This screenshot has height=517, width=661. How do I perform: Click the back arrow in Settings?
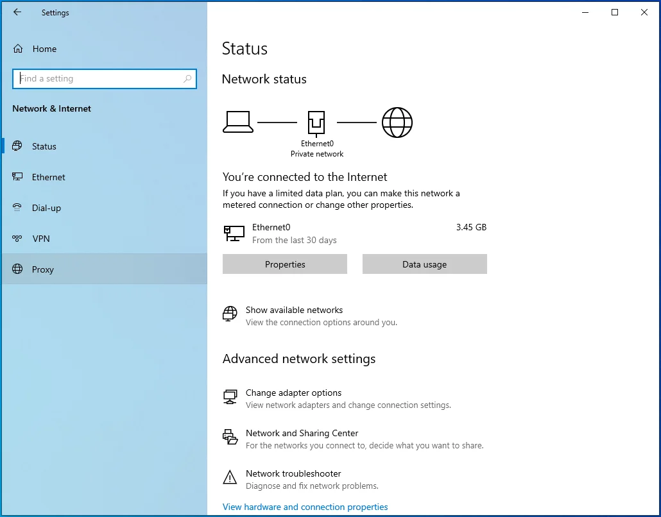17,12
